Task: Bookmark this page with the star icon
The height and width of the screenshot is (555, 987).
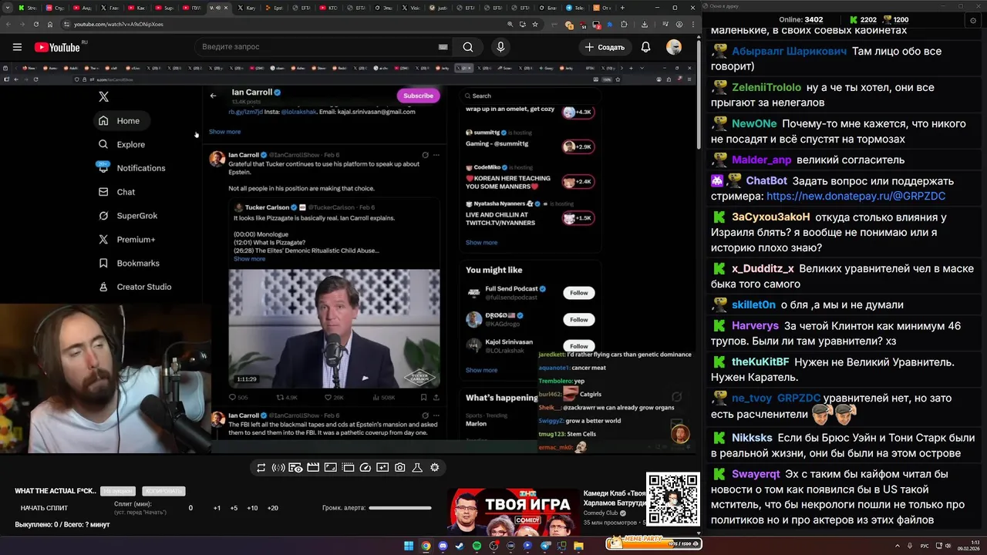Action: [x=534, y=24]
